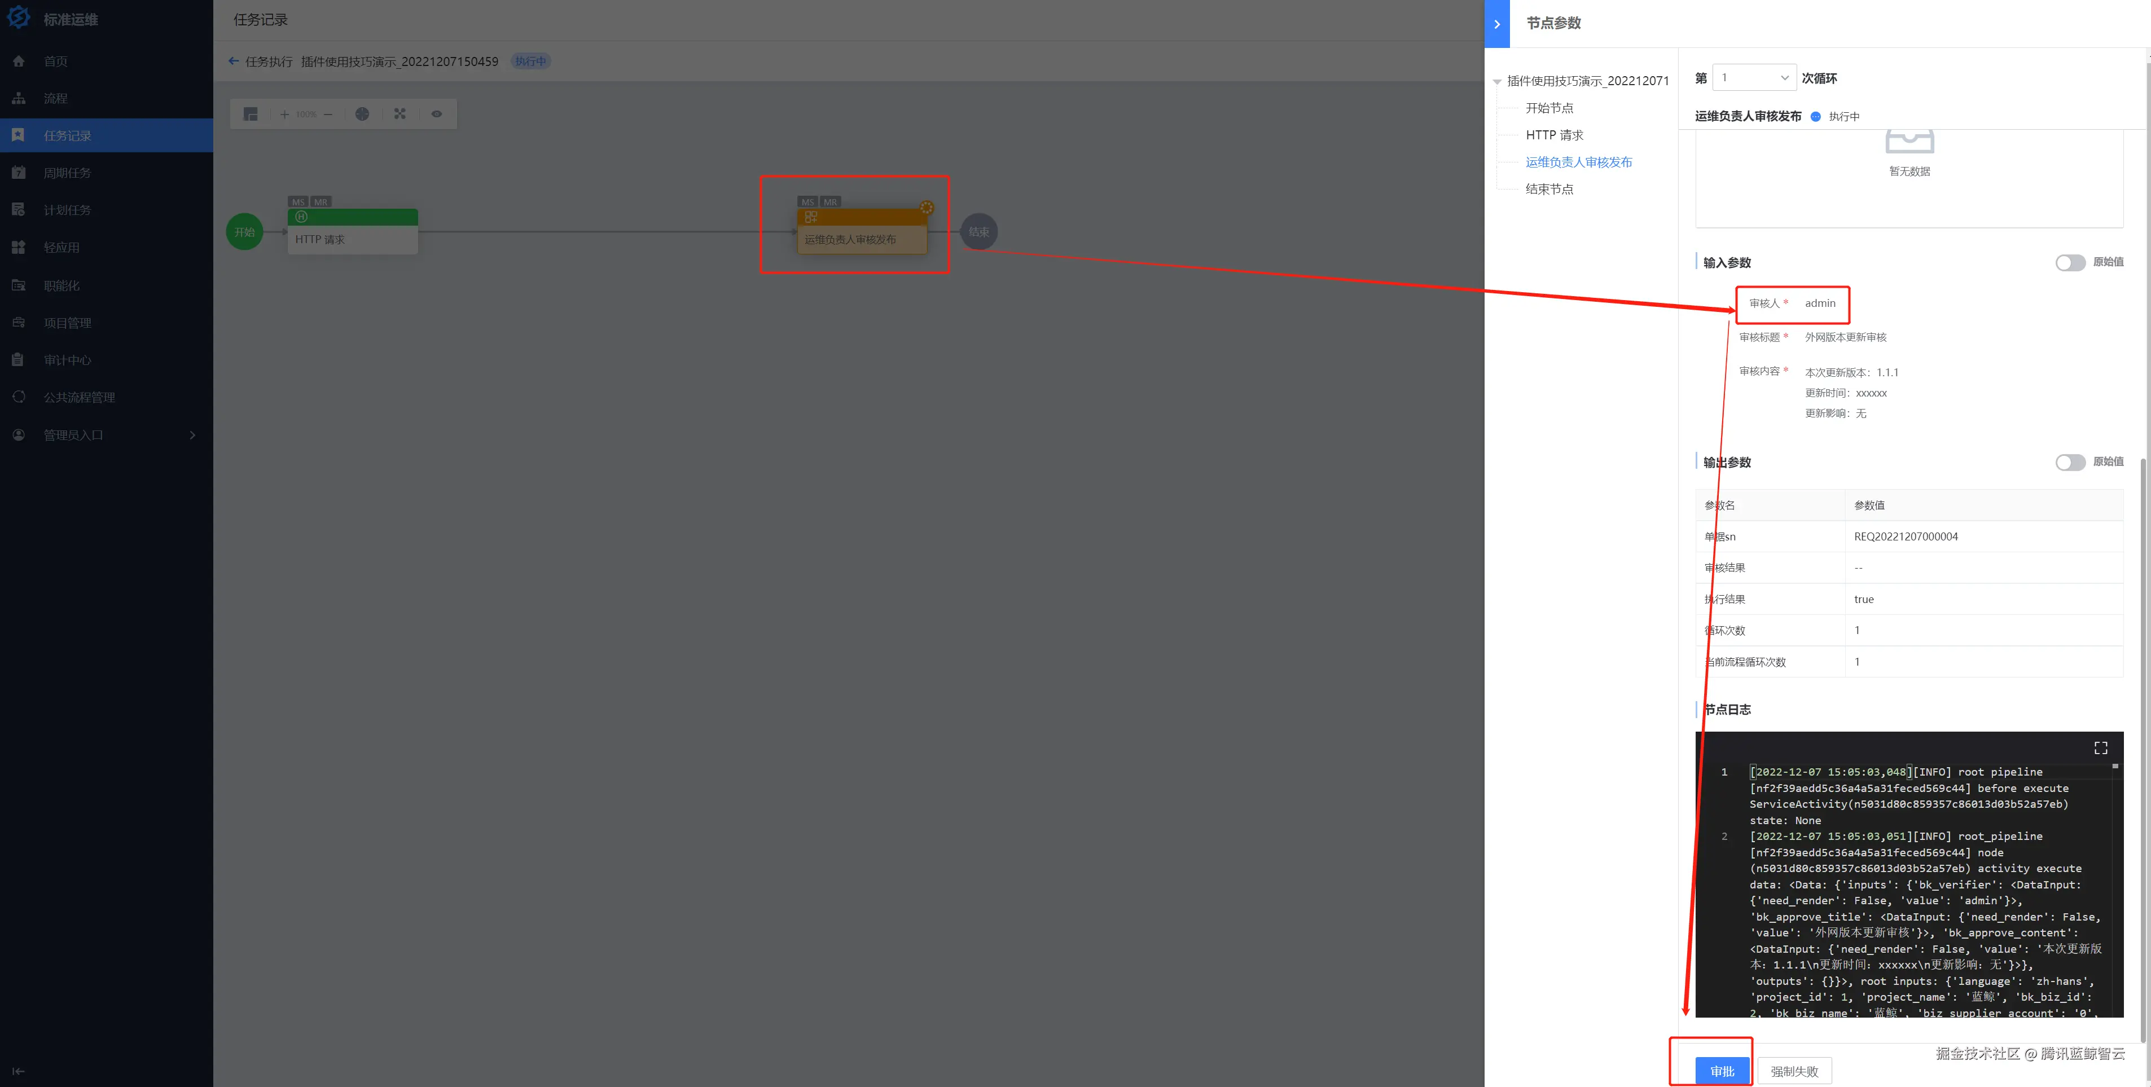Expand the node log fullscreen icon

(2100, 748)
